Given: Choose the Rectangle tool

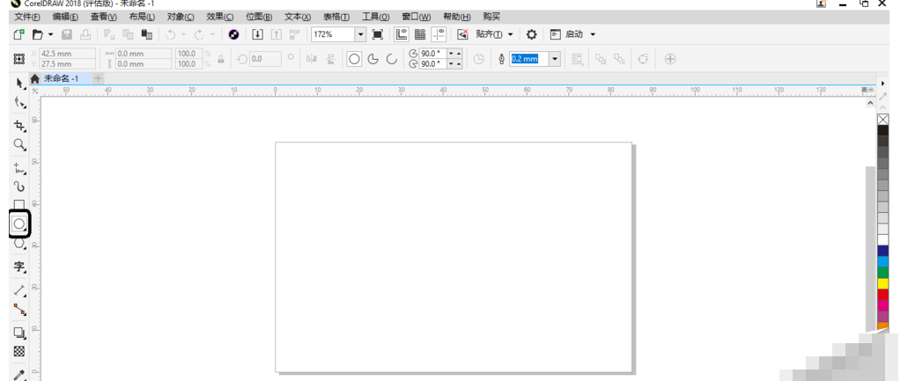Looking at the screenshot, I should coord(18,205).
